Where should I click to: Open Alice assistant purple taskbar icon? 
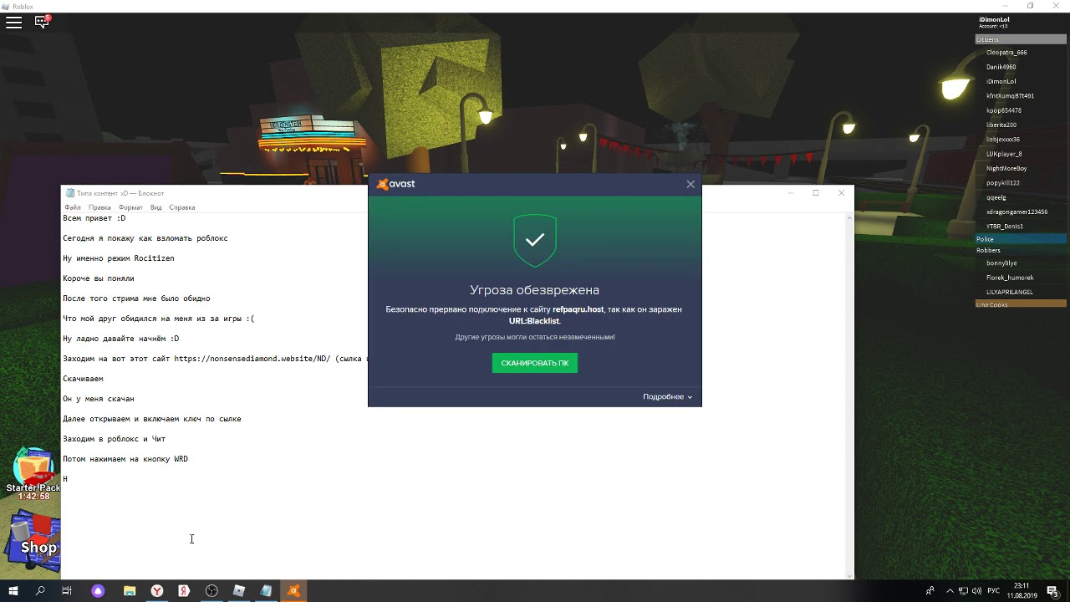pos(98,591)
